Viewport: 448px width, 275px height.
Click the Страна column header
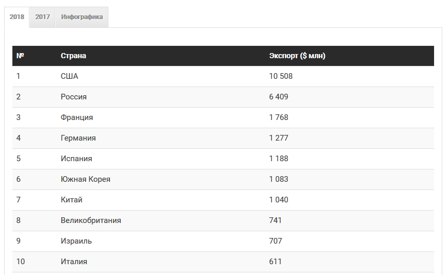[x=73, y=56]
